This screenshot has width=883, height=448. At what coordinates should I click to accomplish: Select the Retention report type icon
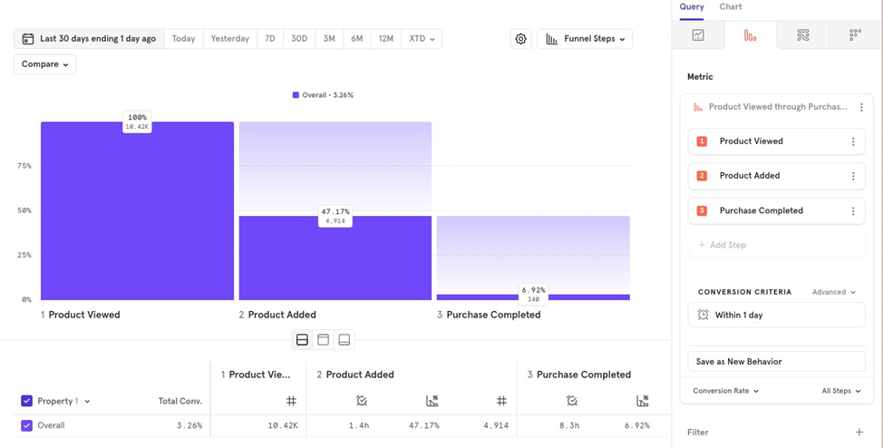tap(855, 35)
